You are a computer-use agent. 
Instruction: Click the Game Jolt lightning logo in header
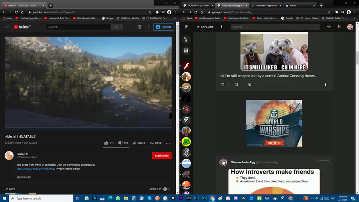point(186,27)
